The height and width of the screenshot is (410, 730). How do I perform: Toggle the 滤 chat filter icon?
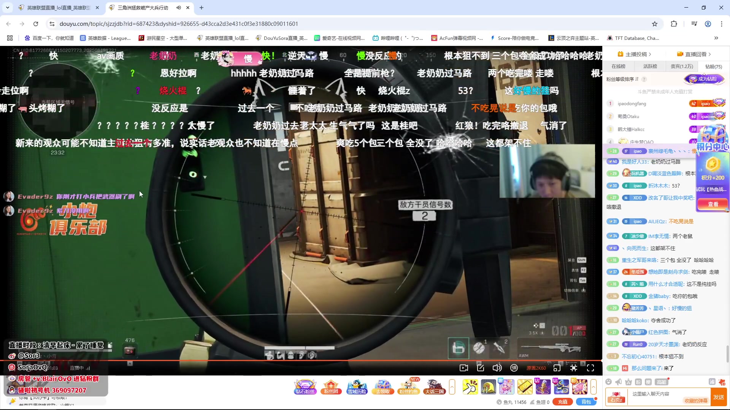point(712,382)
